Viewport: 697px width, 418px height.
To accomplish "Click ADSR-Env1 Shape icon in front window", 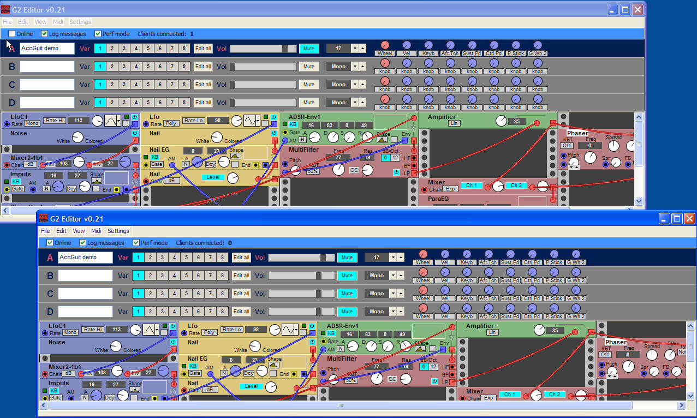I will 420,349.
